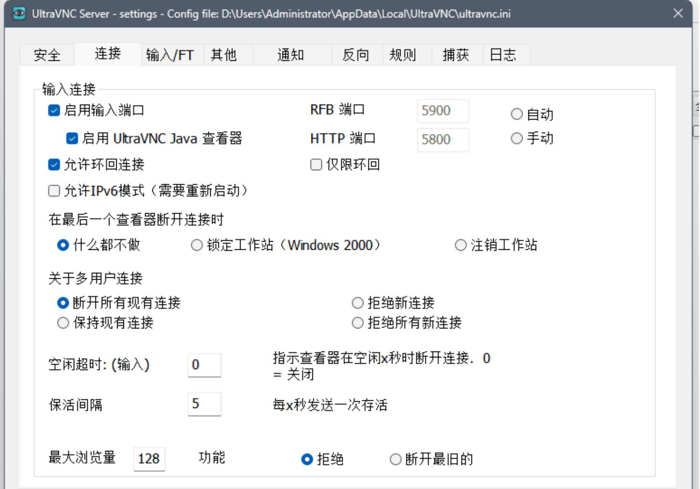Select the 日志 tab

coord(503,55)
